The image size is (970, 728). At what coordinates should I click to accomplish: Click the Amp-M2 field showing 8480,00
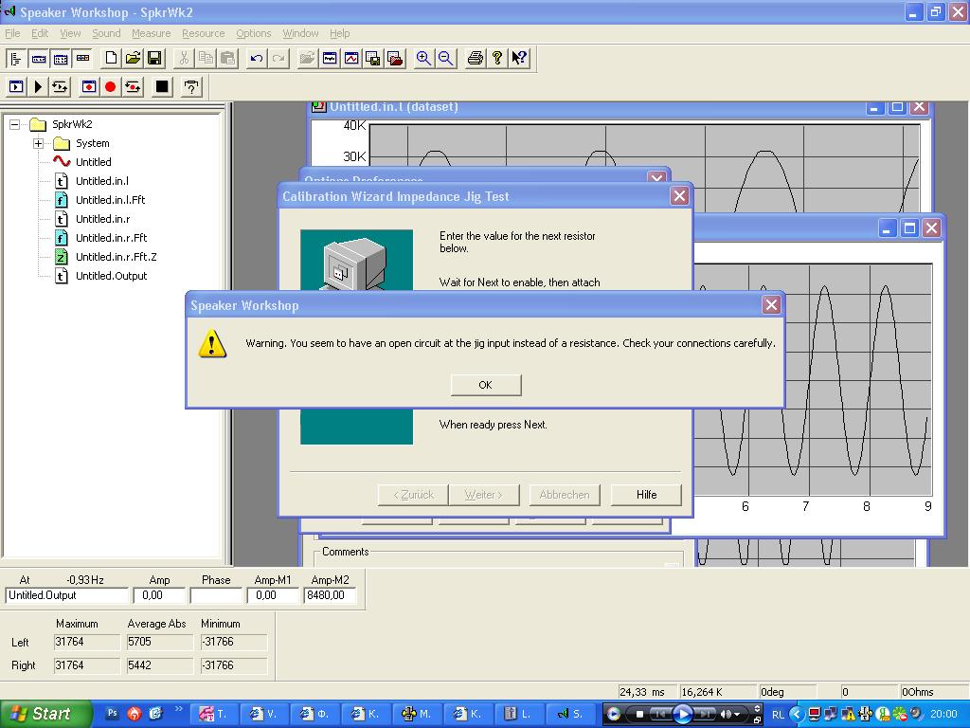click(x=330, y=595)
